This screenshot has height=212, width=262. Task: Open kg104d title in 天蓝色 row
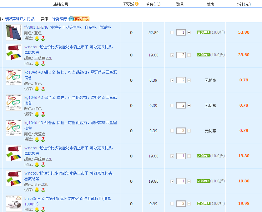[71, 125]
